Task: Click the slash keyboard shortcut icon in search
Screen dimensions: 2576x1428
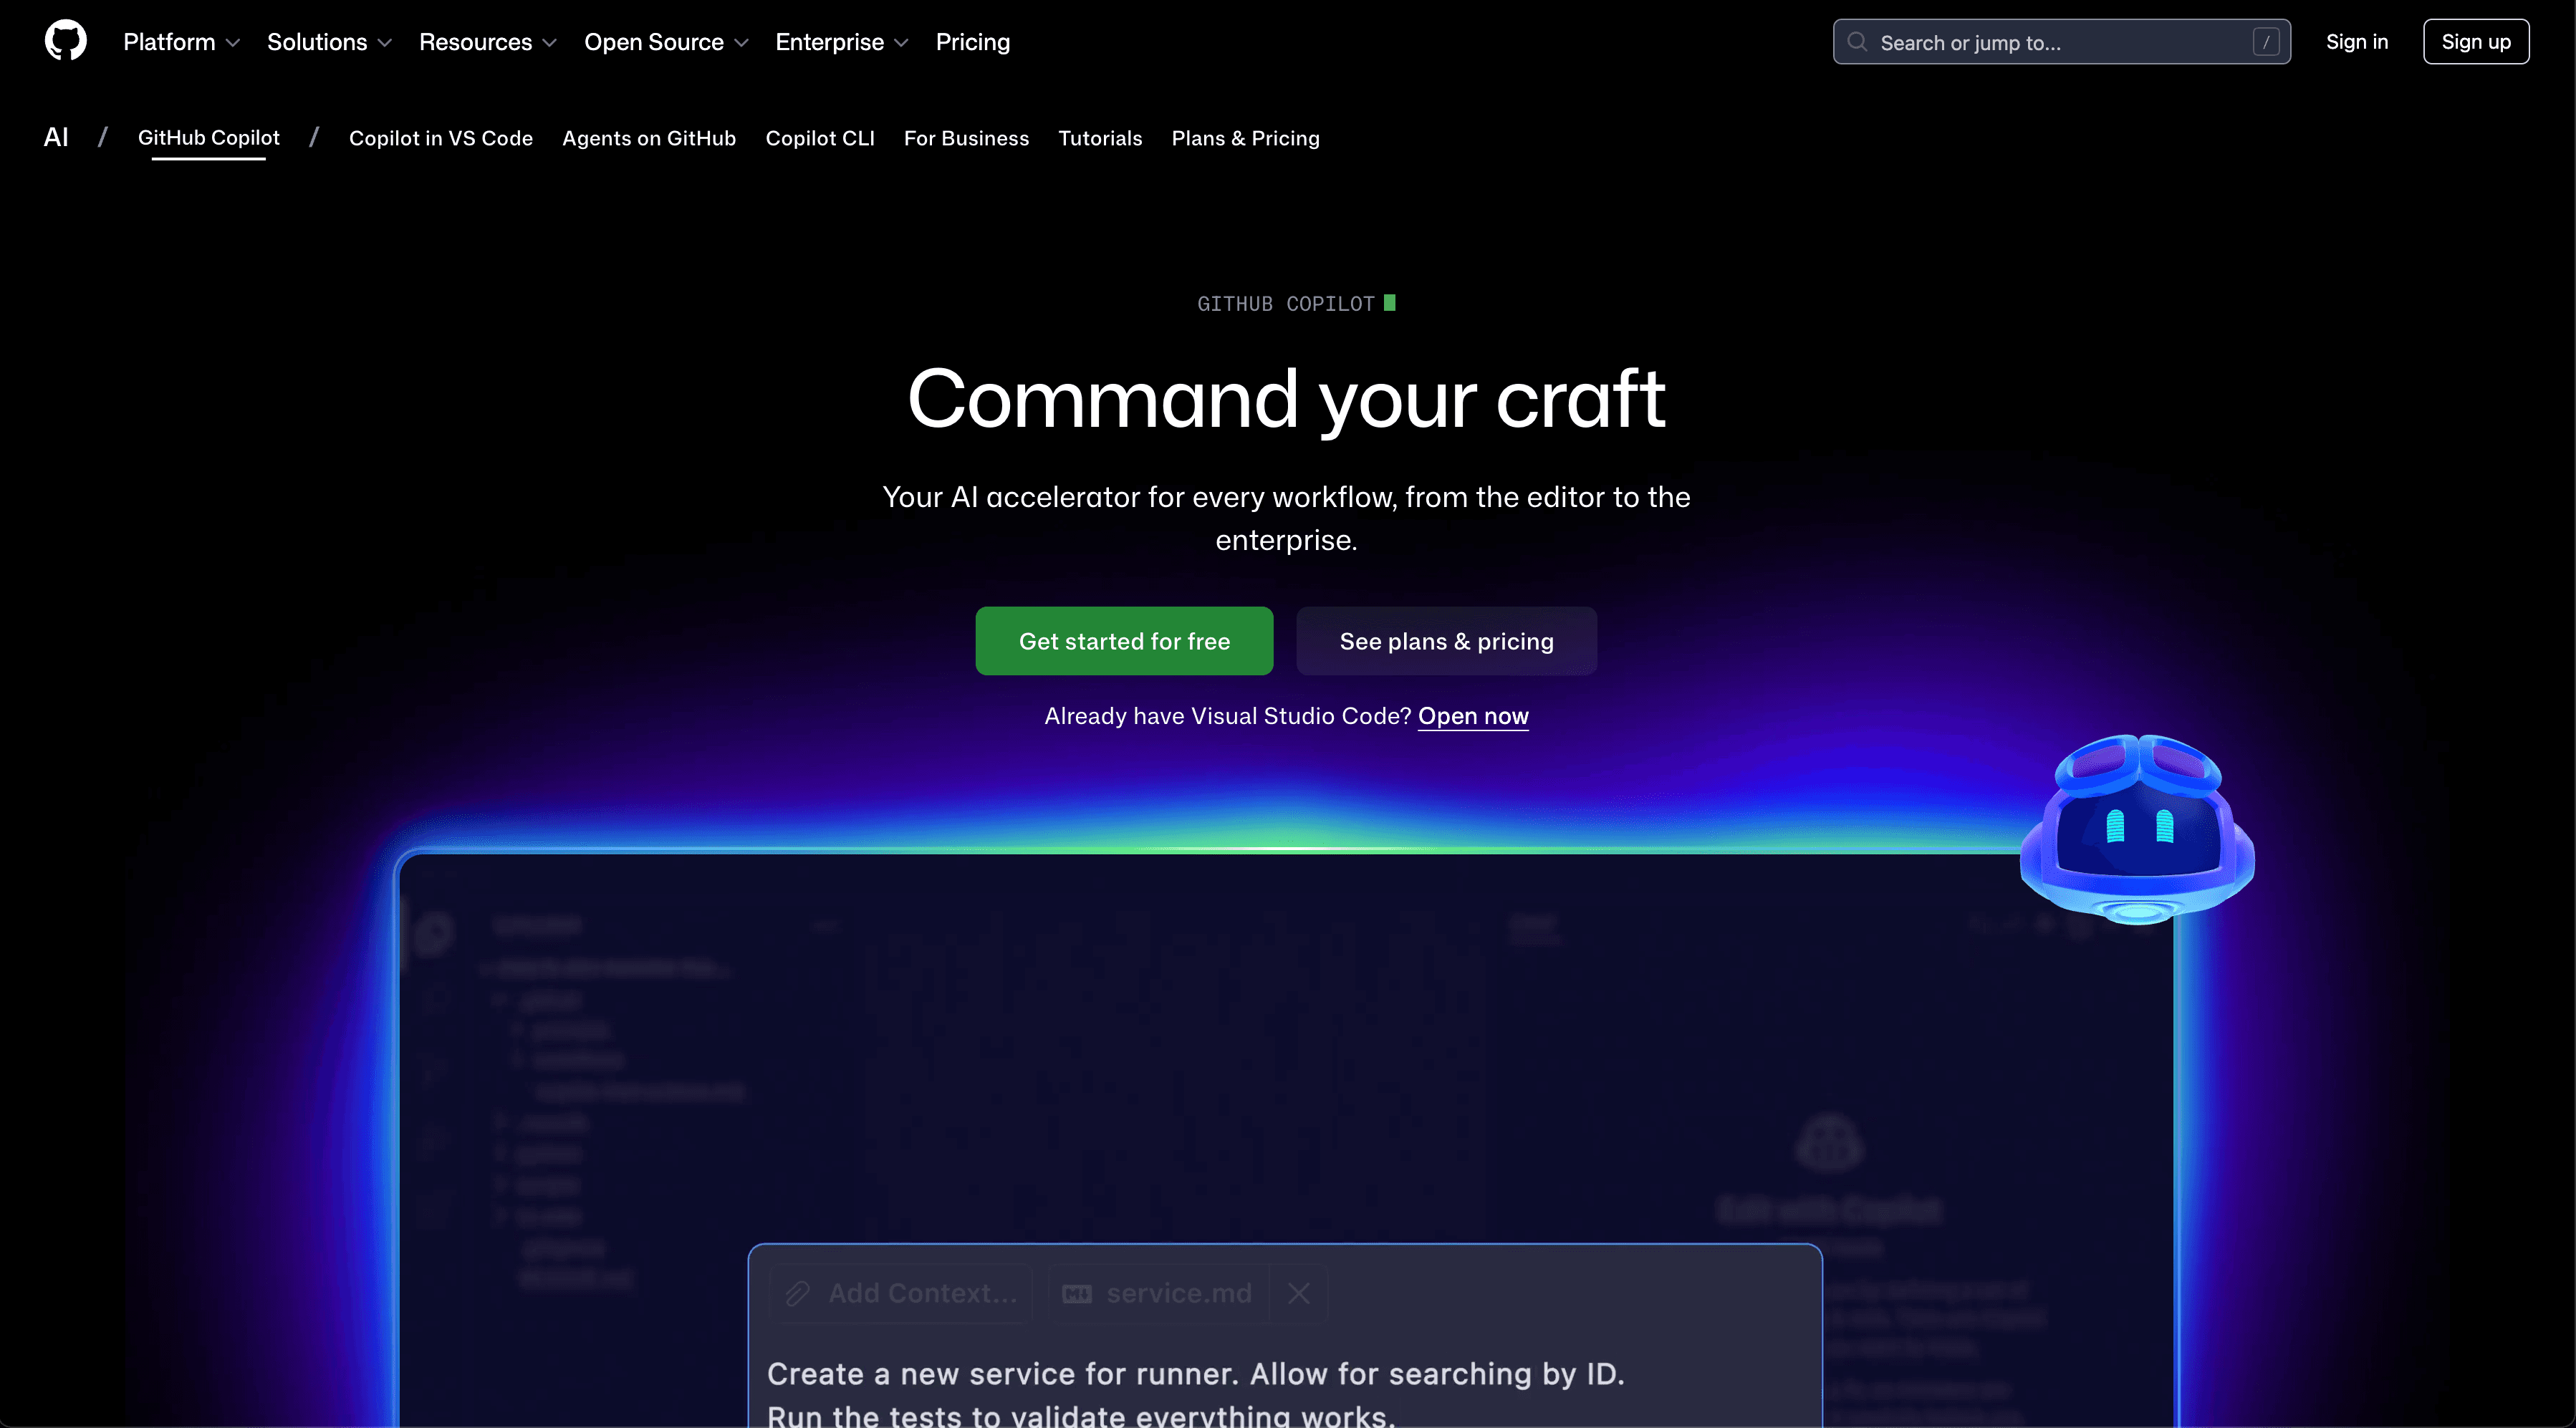Action: click(x=2266, y=41)
